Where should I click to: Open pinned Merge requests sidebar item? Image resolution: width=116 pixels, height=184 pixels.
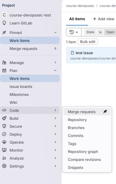tap(30, 49)
